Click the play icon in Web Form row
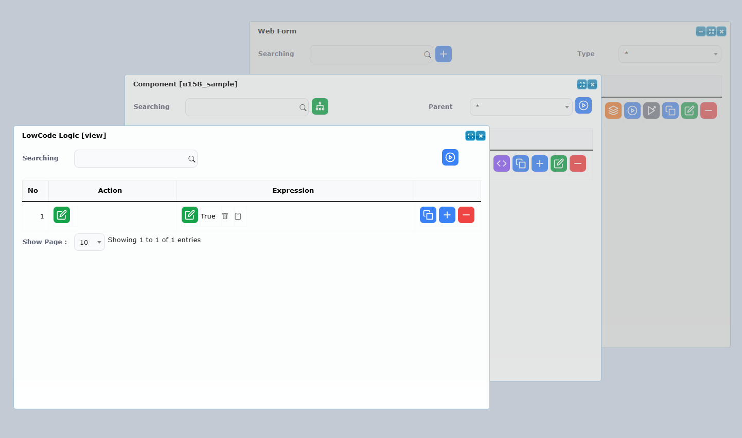 click(632, 111)
